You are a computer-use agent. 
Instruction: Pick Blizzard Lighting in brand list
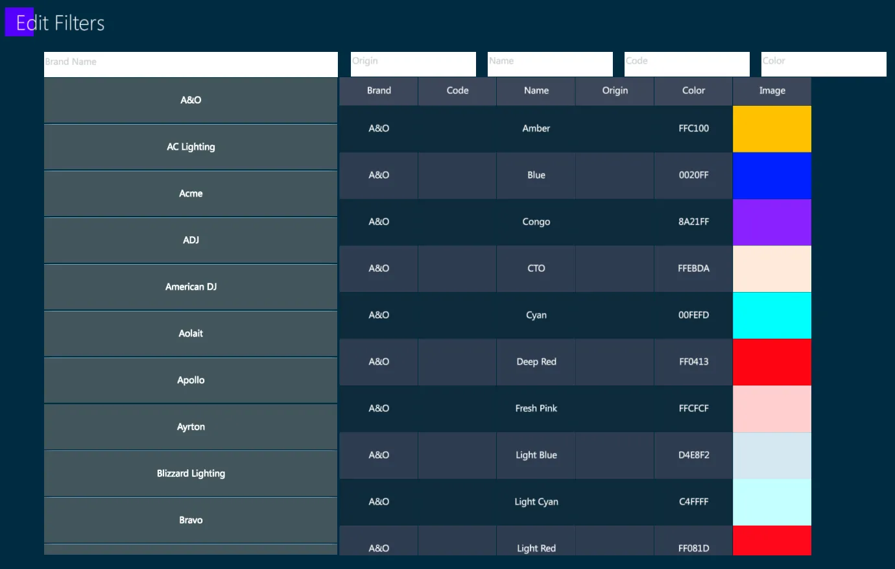(191, 474)
